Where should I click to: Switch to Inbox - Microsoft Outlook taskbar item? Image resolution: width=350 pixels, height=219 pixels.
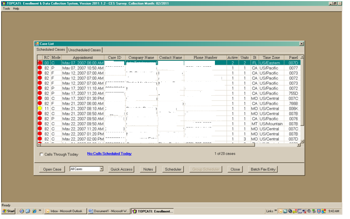[65, 211]
